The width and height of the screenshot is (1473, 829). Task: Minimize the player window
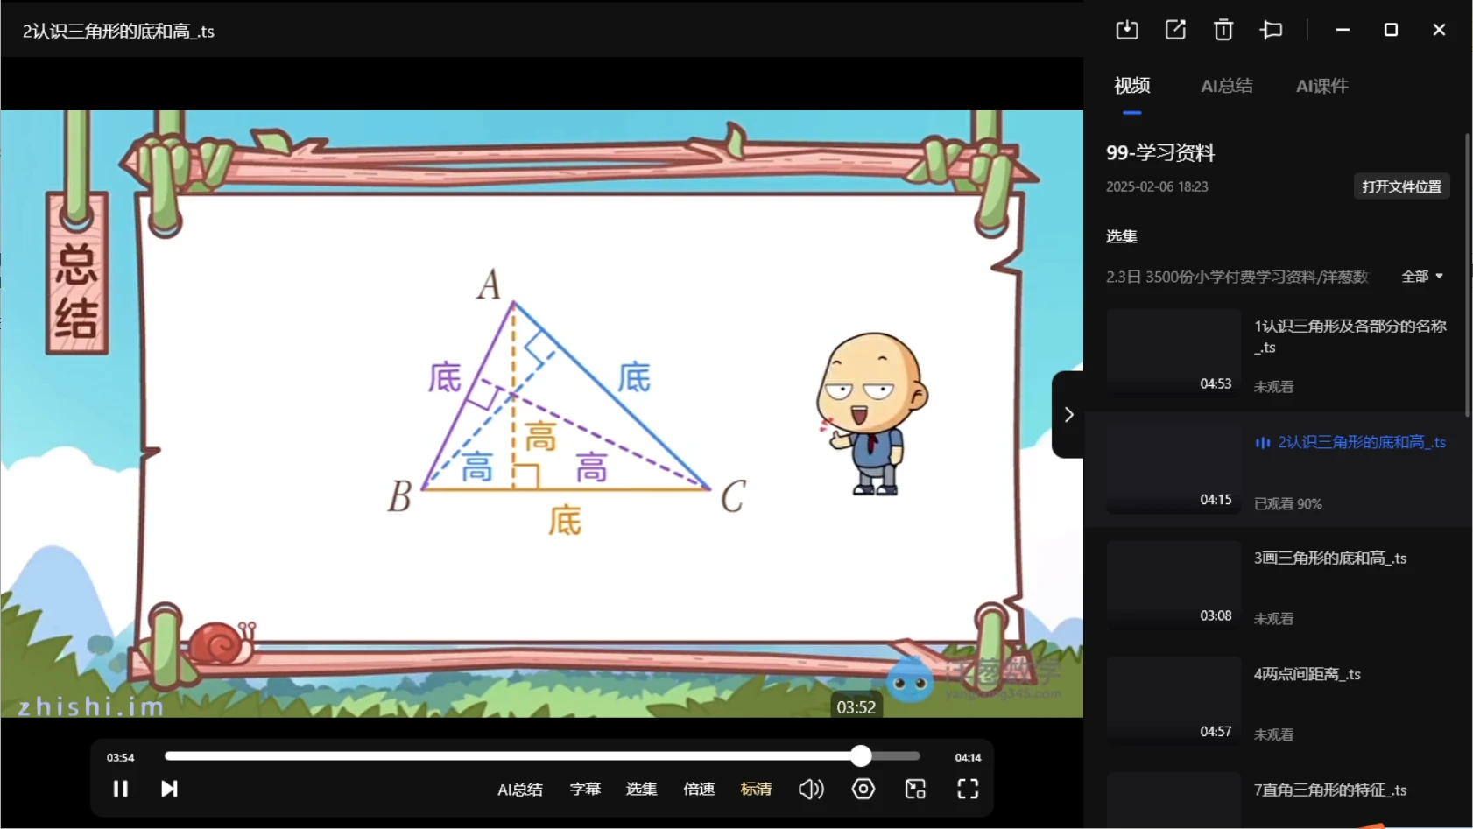point(1343,30)
